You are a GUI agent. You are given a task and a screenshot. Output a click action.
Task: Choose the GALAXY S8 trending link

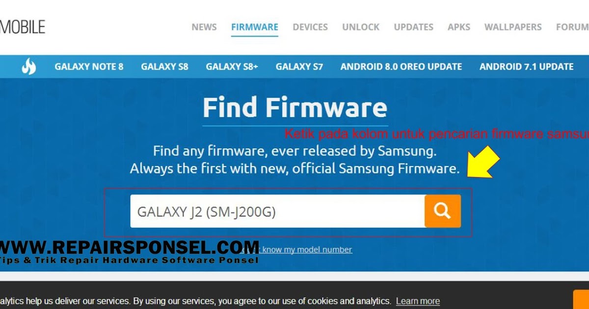(x=164, y=67)
